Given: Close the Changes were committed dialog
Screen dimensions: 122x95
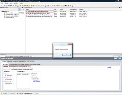Looking at the screenshot, I should 70,44.
